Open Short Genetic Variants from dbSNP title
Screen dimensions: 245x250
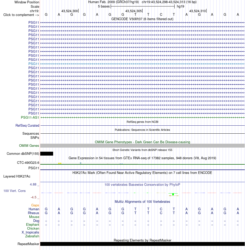click(x=142, y=150)
